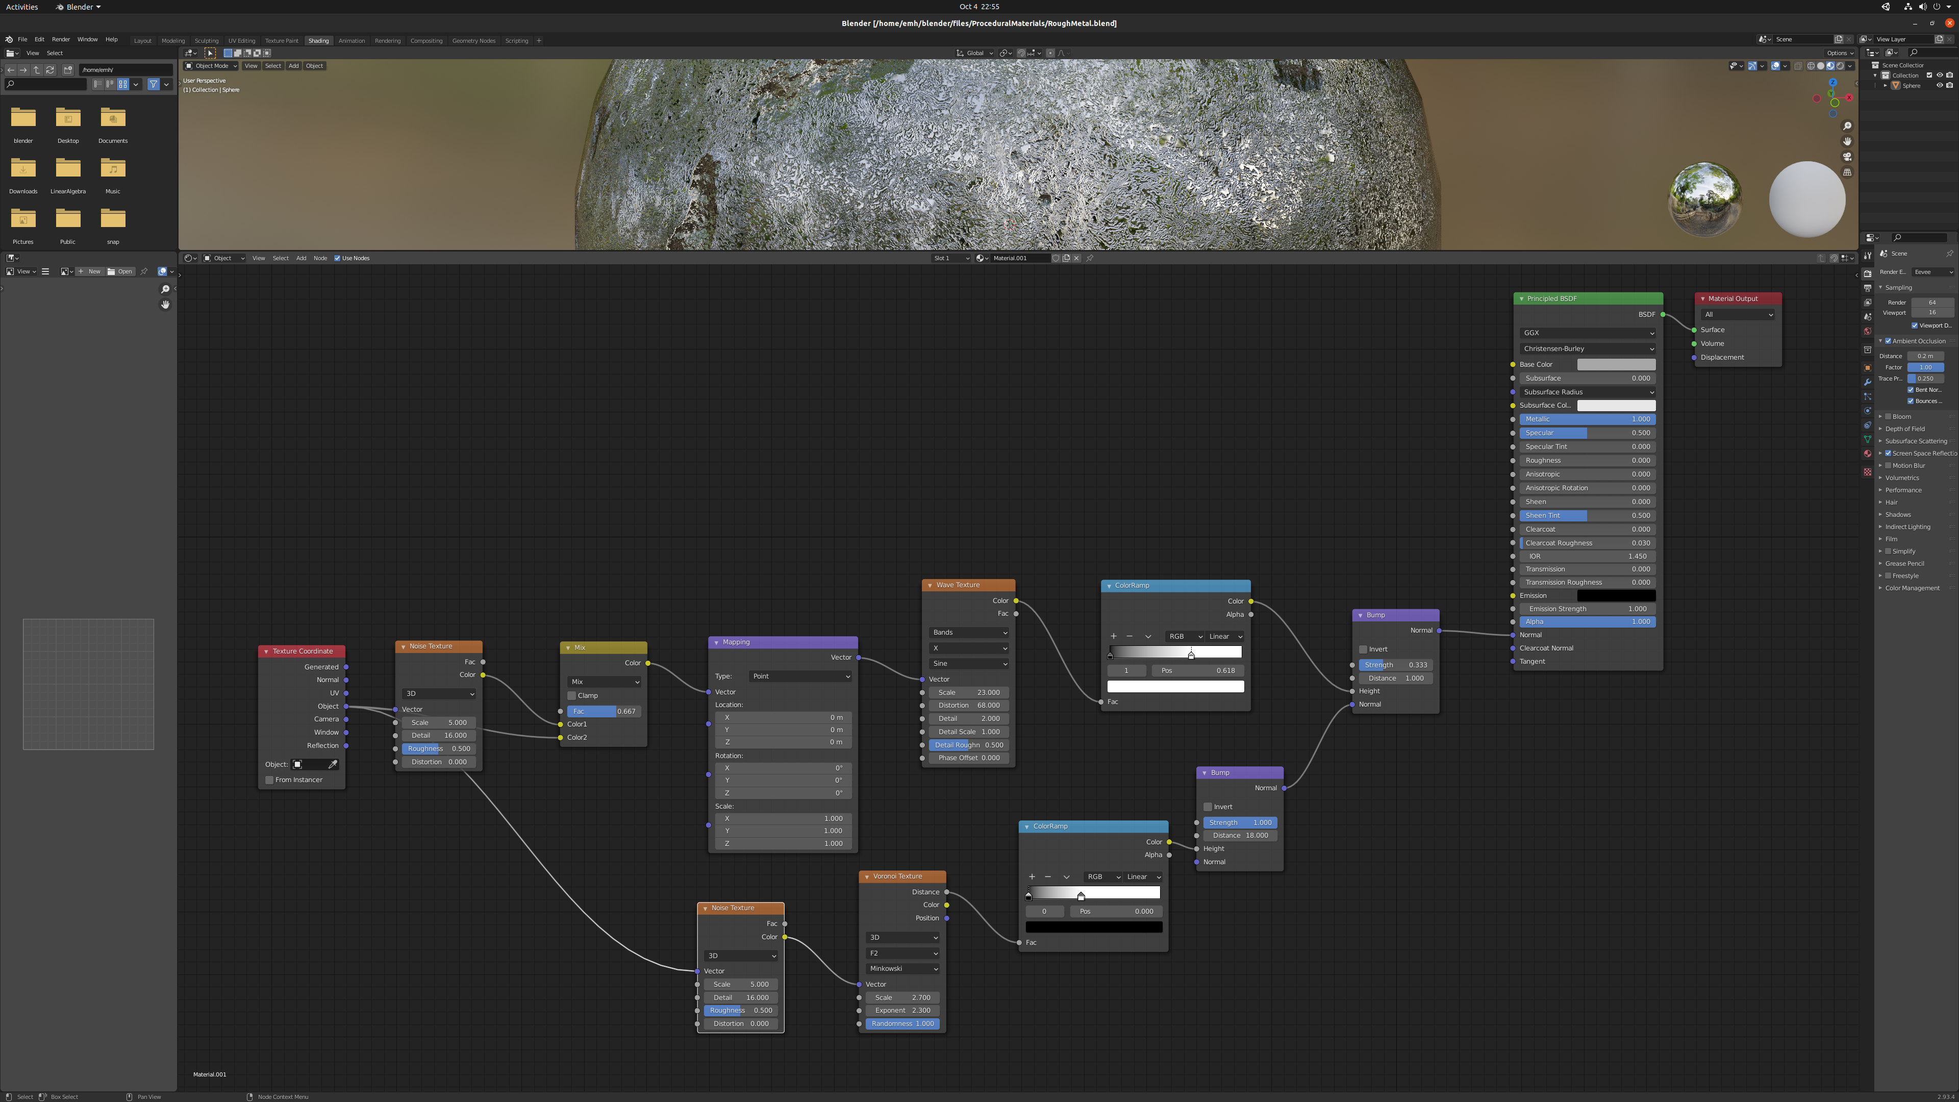This screenshot has height=1102, width=1959.
Task: Go to parent directory in file browser
Action: pos(37,69)
